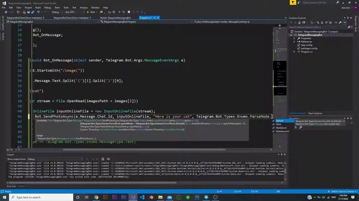Select Default in the ParseMode IntelliSense list
The height and width of the screenshot is (201, 359).
pyautogui.click(x=283, y=121)
